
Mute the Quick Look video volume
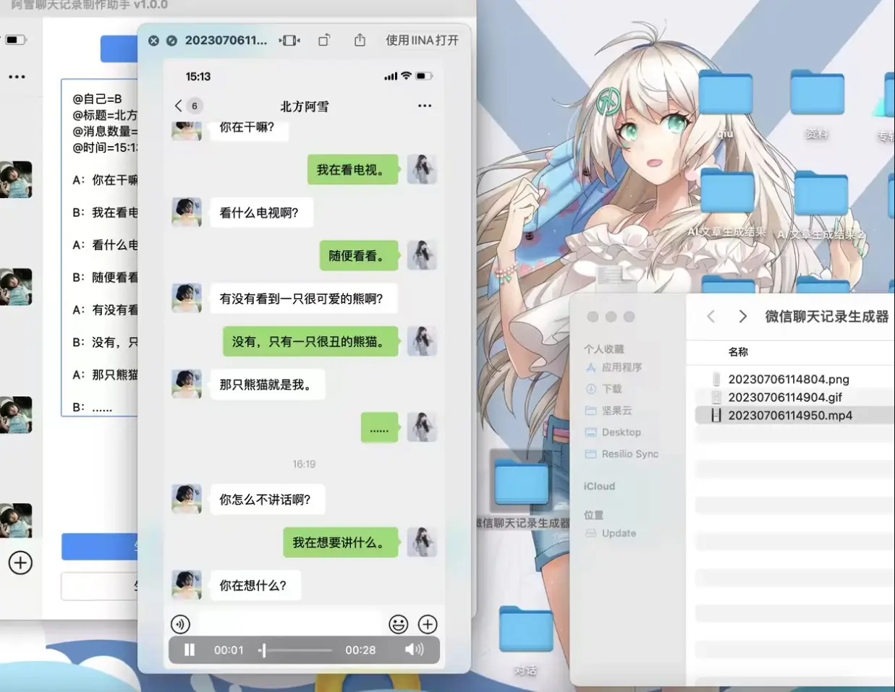pyautogui.click(x=414, y=649)
